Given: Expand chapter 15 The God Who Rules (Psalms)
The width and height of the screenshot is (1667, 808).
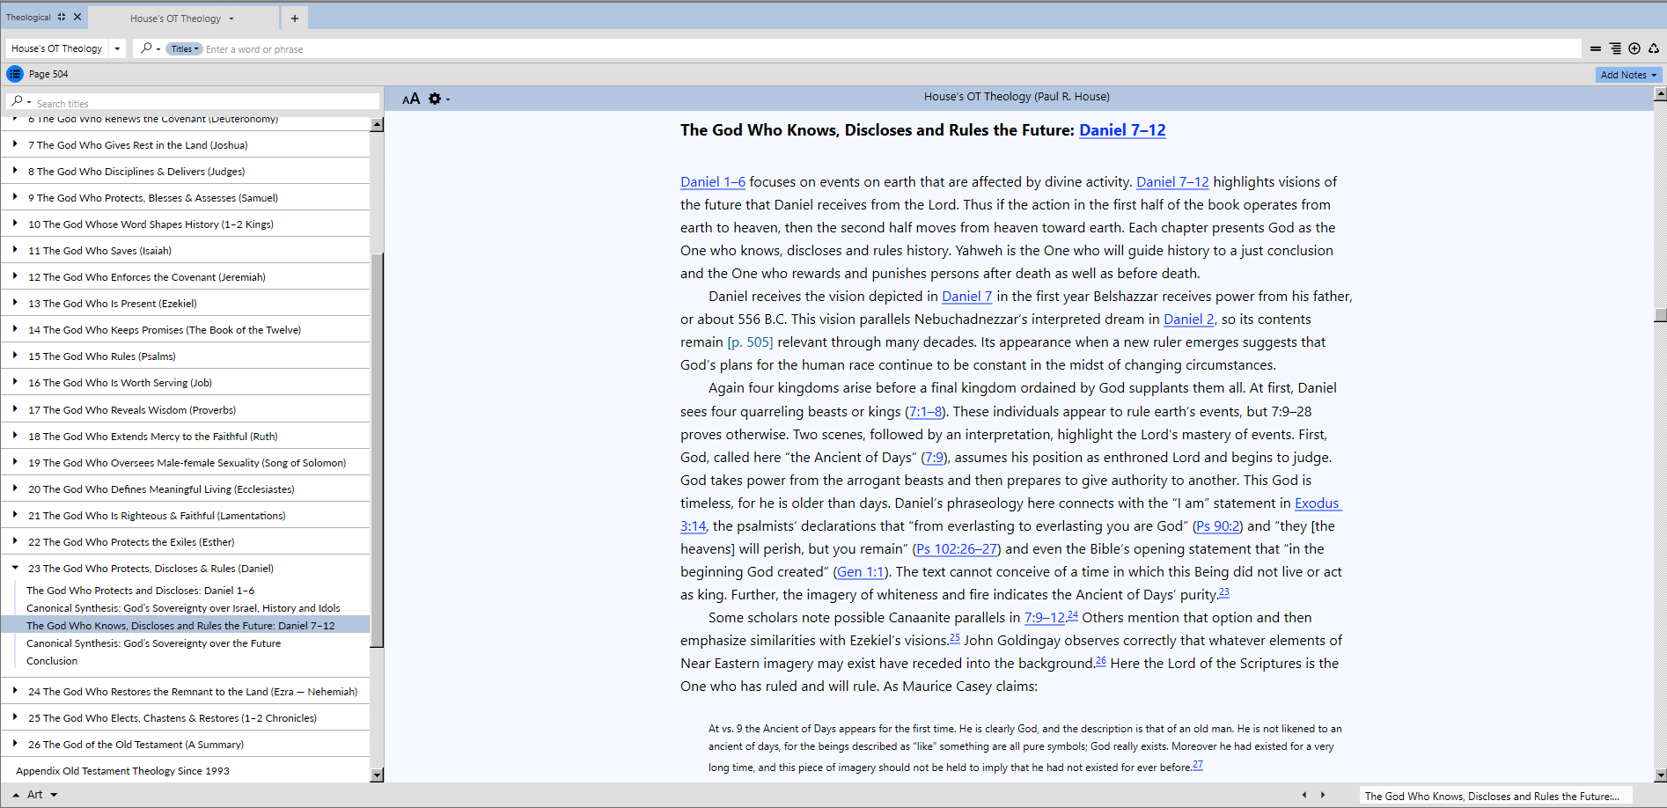Looking at the screenshot, I should click(15, 356).
